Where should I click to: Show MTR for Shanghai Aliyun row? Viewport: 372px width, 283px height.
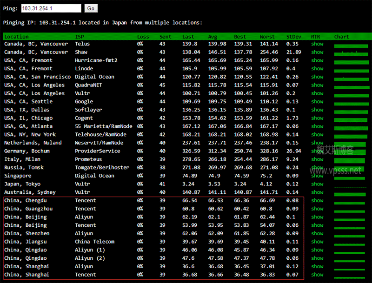tap(317, 267)
